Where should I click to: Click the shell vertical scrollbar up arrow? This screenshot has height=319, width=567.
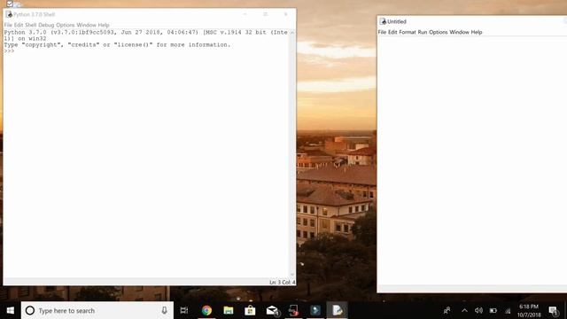[x=292, y=33]
